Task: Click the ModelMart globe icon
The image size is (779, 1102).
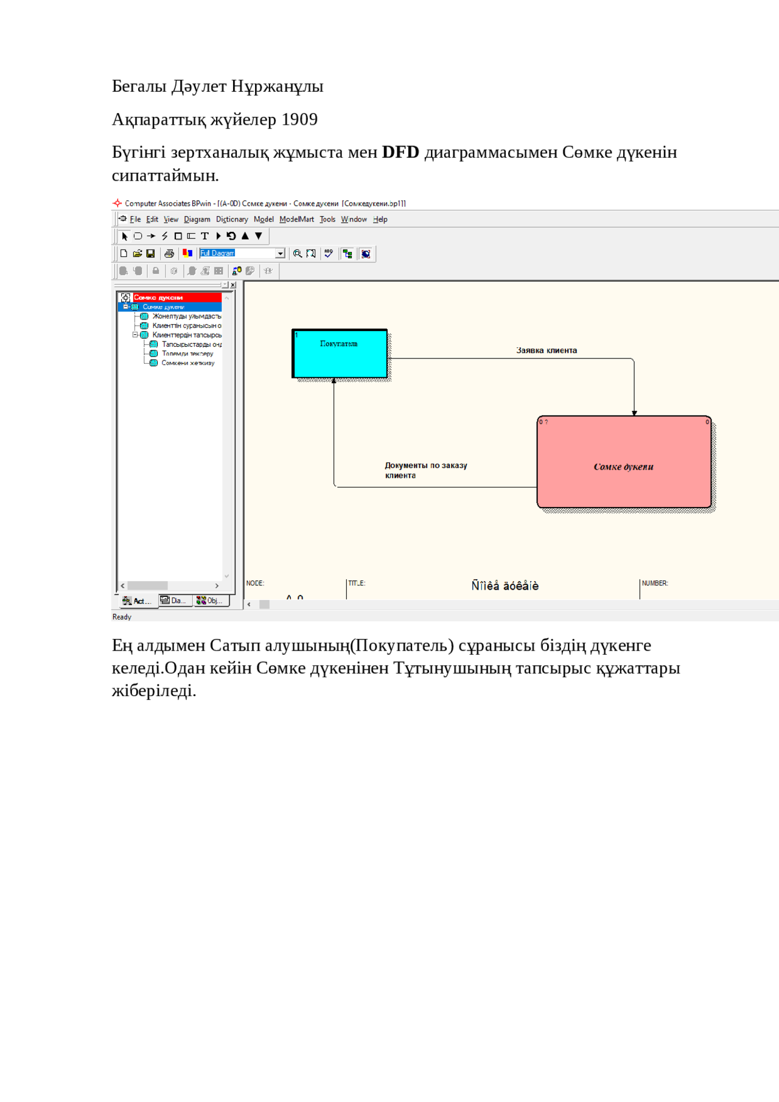Action: pos(366,254)
